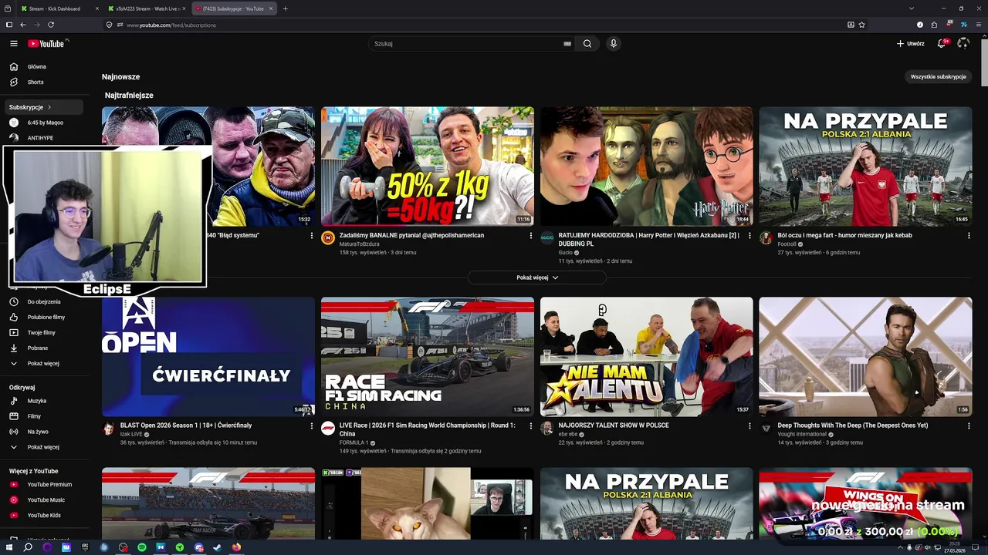Open the YouTube hamburger guide menu
This screenshot has width=988, height=555.
[x=13, y=44]
